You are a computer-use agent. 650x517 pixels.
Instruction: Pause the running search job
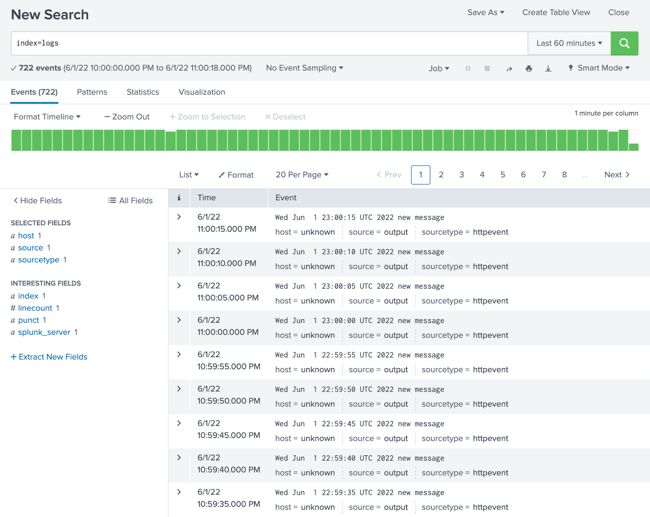(468, 68)
